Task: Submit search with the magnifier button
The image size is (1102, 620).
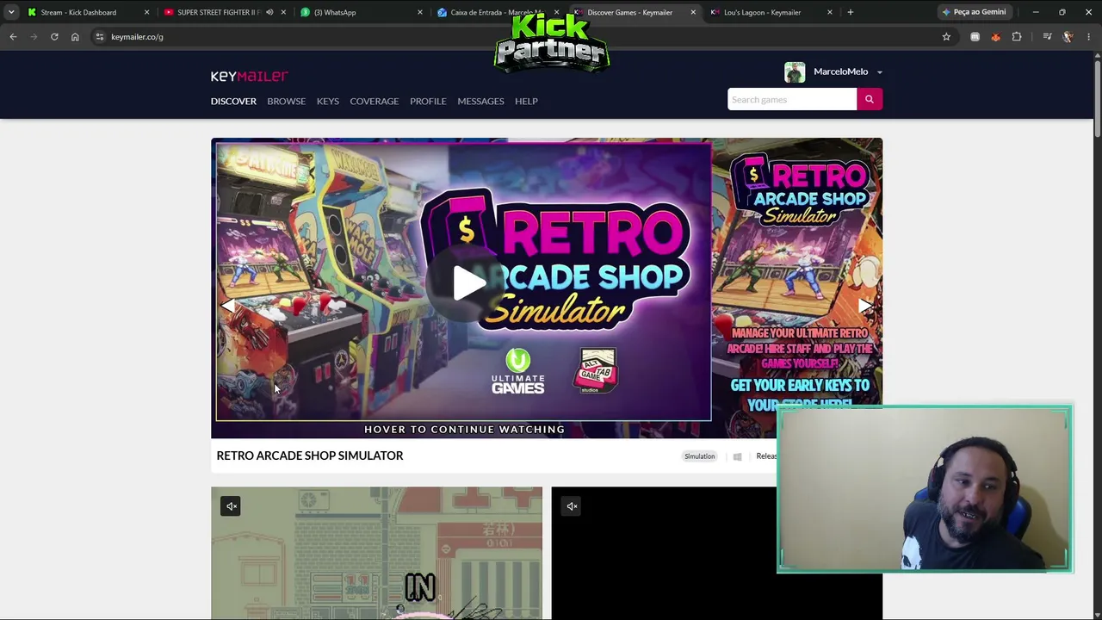Action: pyautogui.click(x=870, y=100)
